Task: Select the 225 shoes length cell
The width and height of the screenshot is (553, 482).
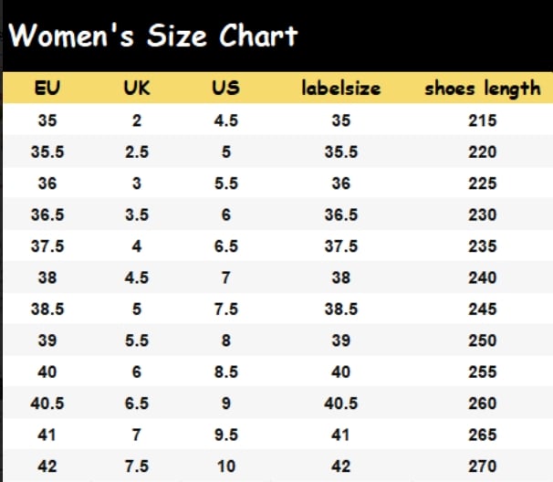Action: (x=483, y=183)
